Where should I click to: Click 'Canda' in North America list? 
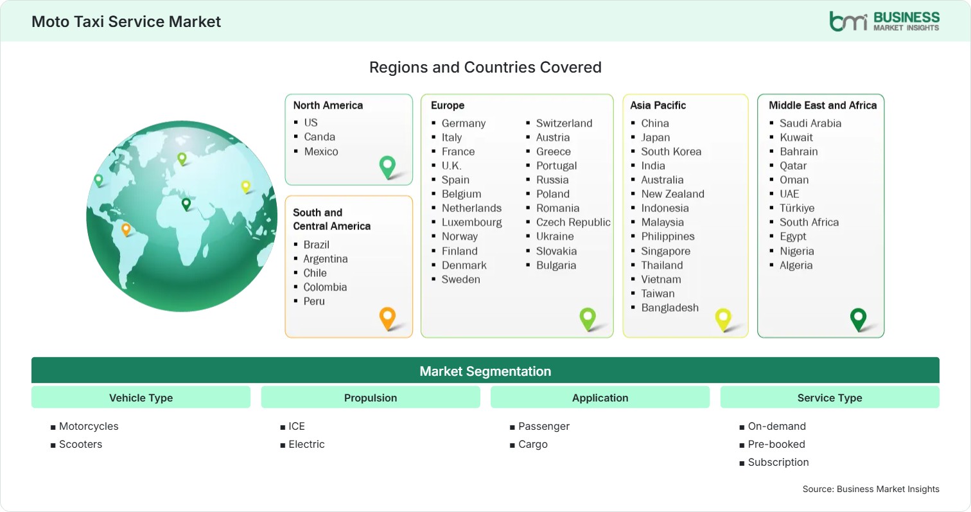320,136
